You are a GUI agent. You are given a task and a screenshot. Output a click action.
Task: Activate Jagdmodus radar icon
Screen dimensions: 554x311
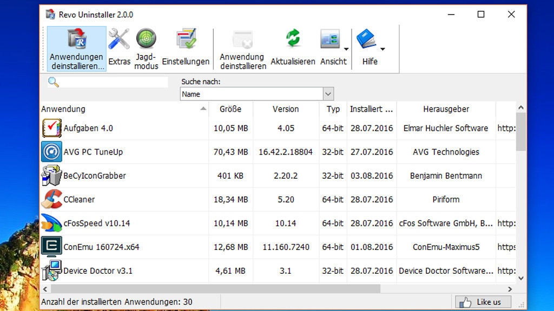click(146, 38)
